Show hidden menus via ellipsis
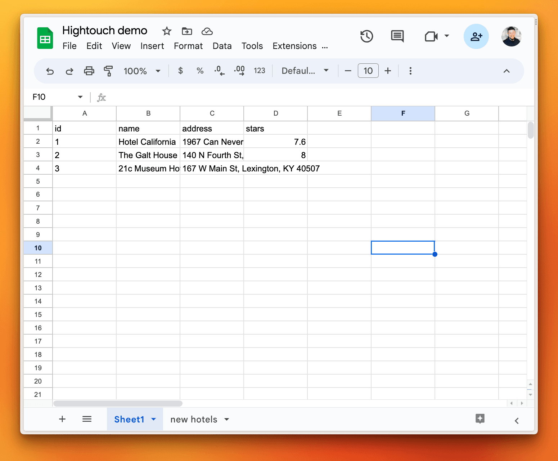558x461 pixels. 325,47
